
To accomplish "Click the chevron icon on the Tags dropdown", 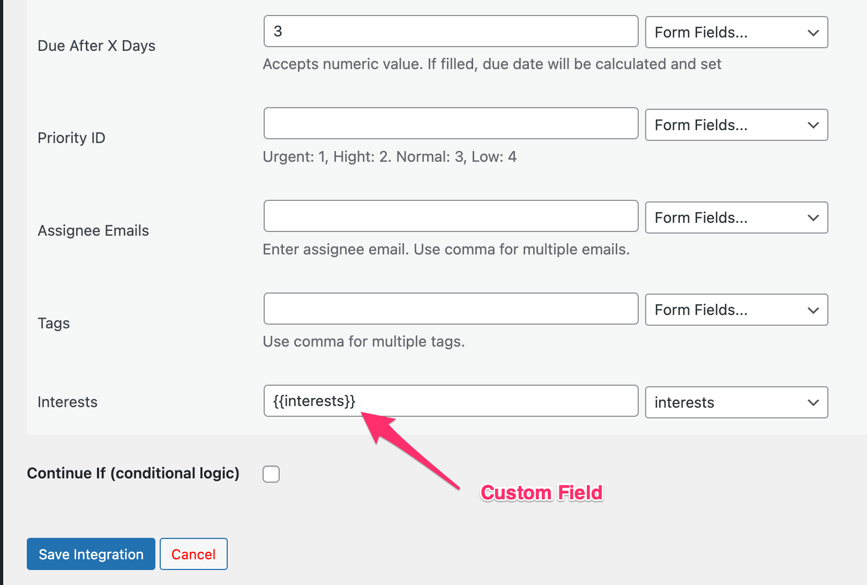I will pos(813,310).
